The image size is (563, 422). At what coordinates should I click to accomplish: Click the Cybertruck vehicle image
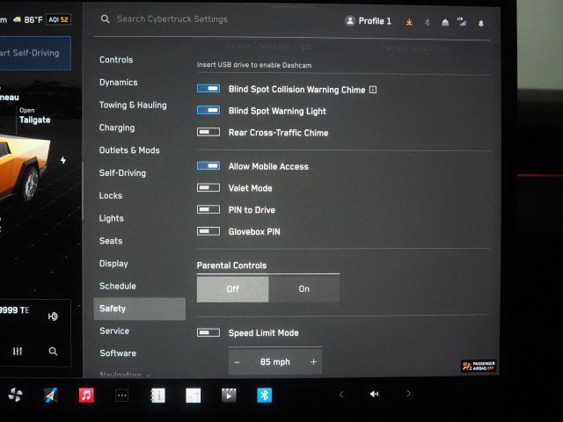pos(24,169)
